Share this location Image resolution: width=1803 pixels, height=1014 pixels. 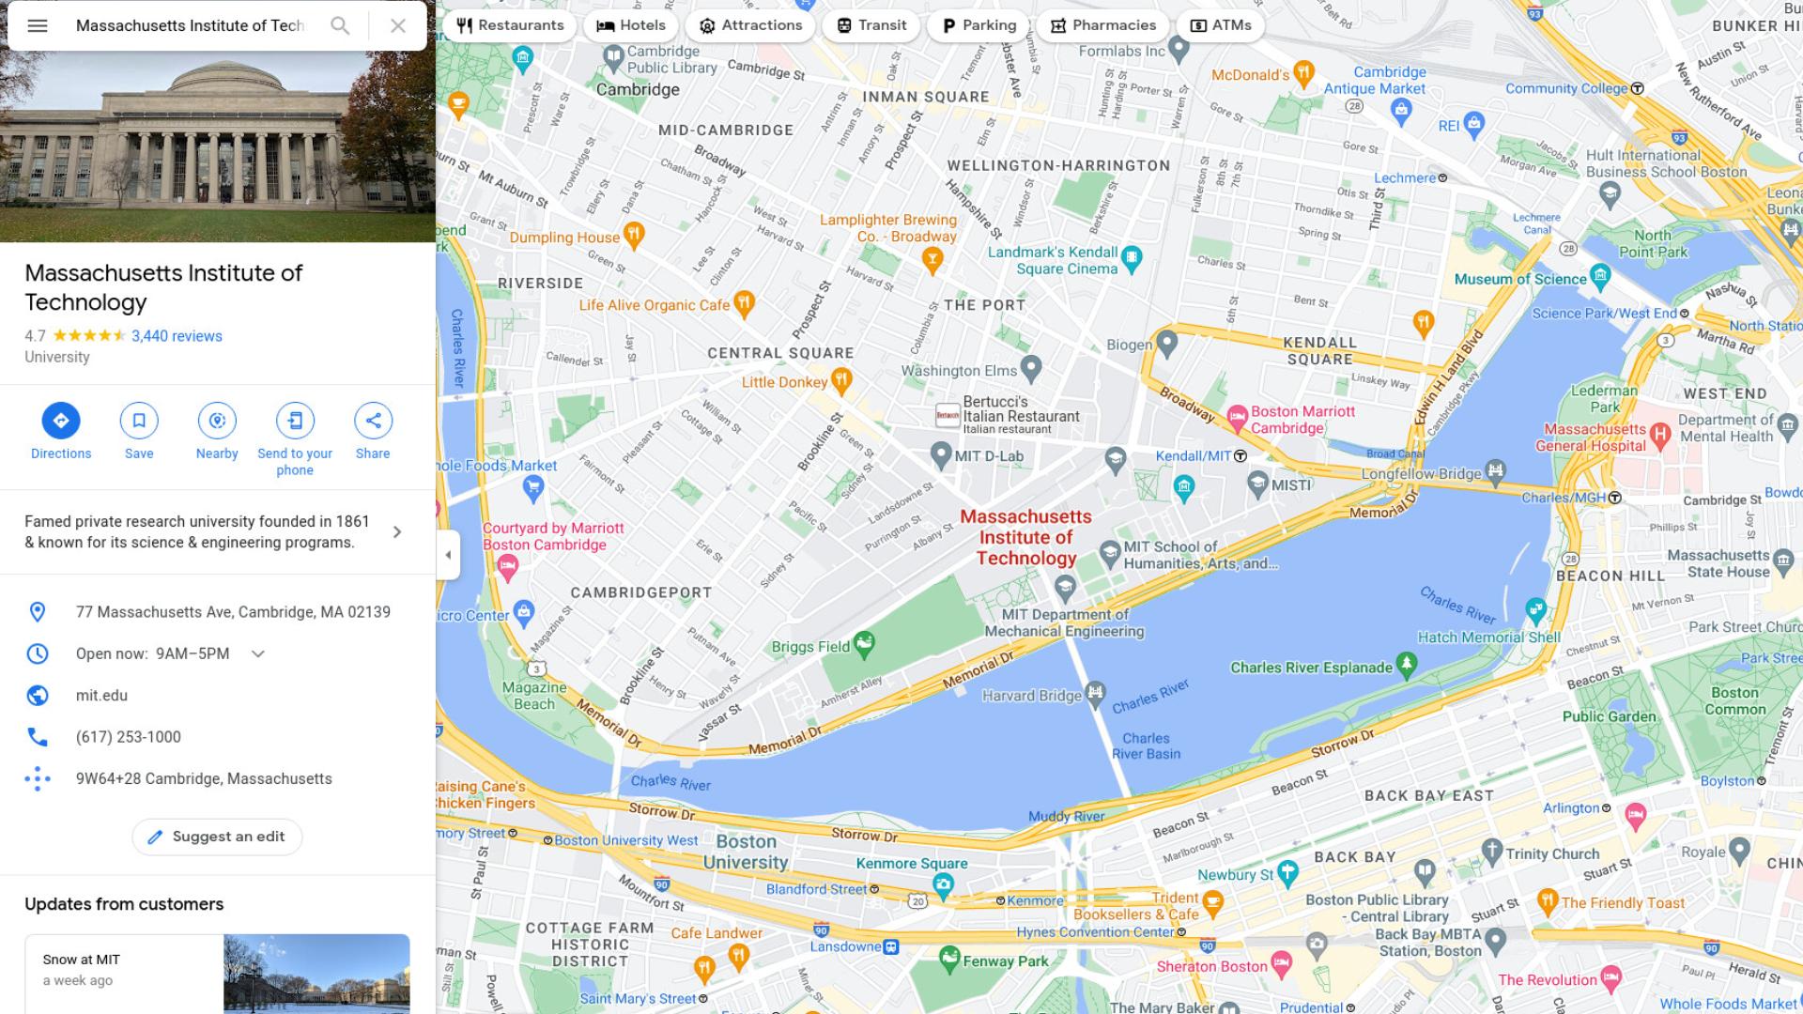[373, 421]
